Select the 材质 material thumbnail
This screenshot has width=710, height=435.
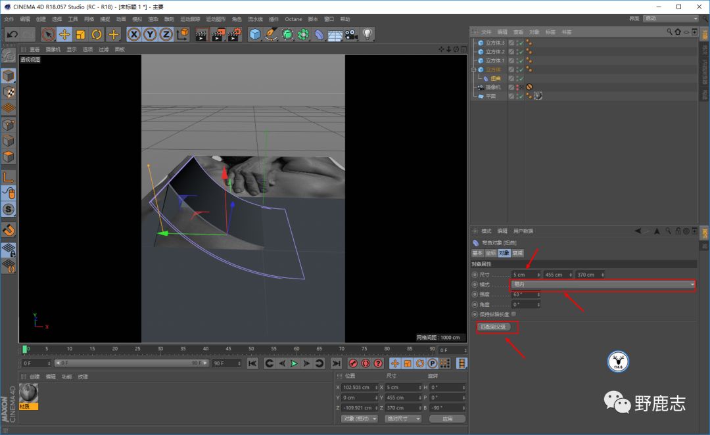click(29, 394)
